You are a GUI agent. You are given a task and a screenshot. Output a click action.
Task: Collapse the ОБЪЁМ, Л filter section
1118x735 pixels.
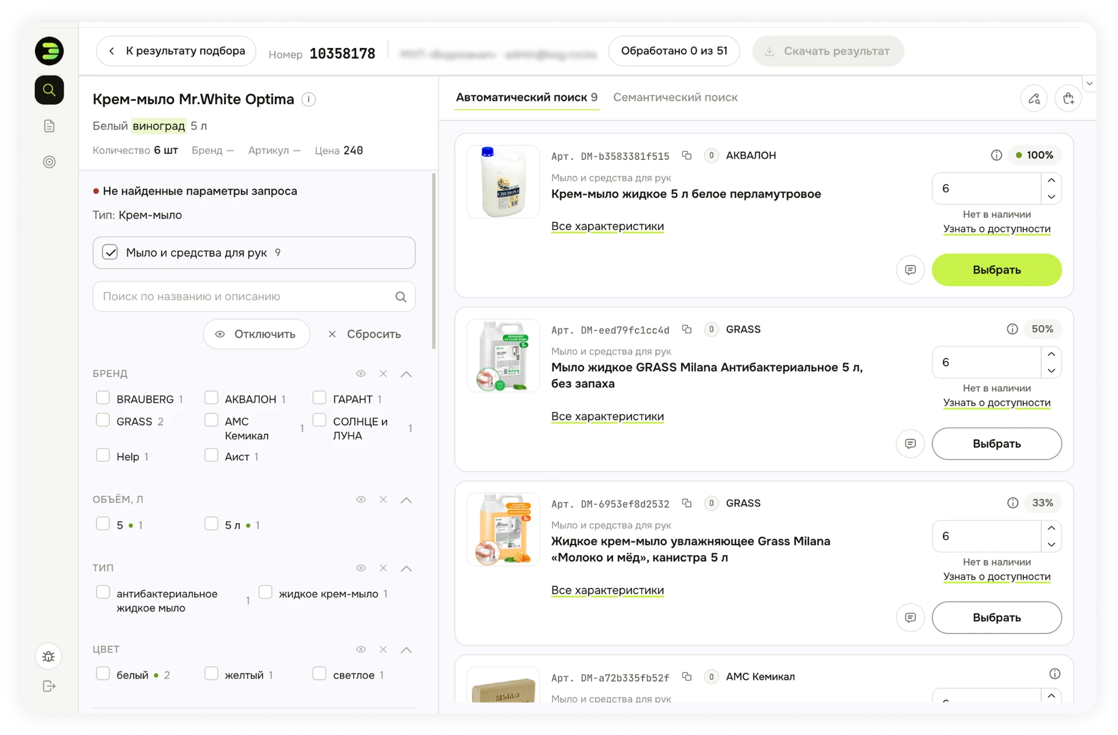point(406,499)
